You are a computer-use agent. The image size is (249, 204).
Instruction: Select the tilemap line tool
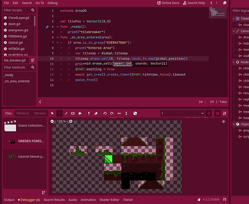pos(66,113)
